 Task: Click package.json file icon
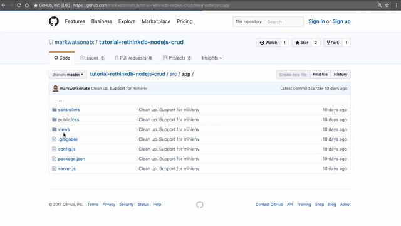tap(54, 159)
